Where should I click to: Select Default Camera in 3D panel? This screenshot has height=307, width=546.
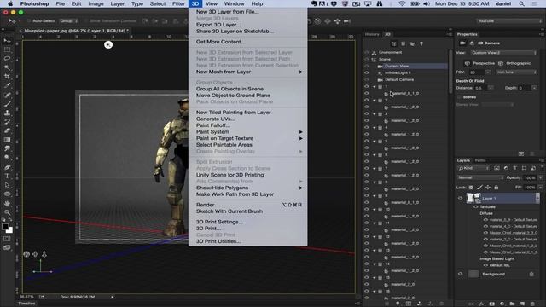[x=399, y=79]
